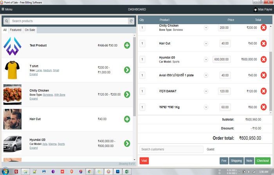The height and width of the screenshot is (175, 274).
Task: Expand Avial cart item chevron
Action: (x=206, y=75)
